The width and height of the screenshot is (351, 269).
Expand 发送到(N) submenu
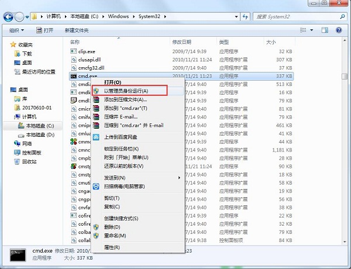(x=137, y=178)
